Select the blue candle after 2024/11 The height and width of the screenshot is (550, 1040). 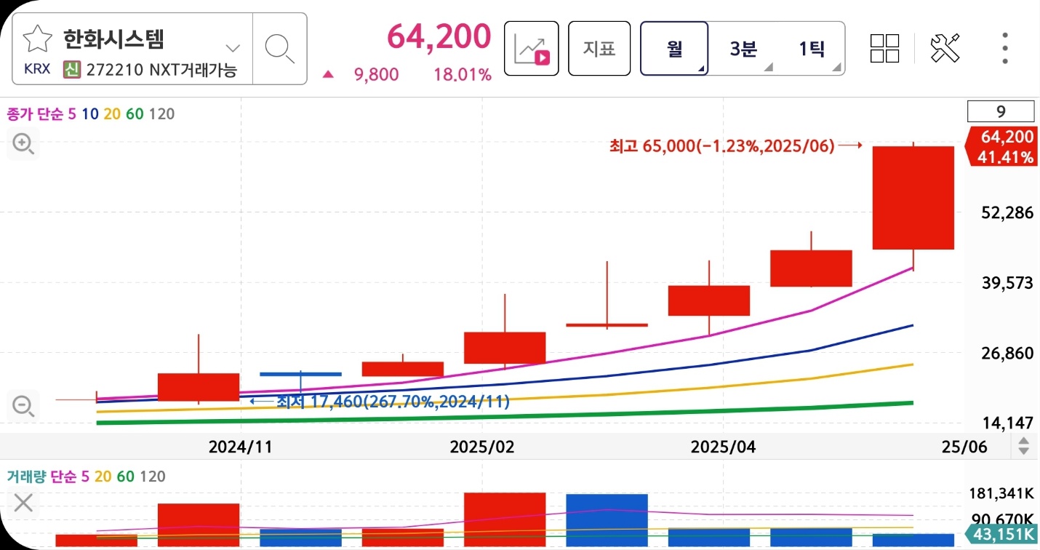pos(300,374)
